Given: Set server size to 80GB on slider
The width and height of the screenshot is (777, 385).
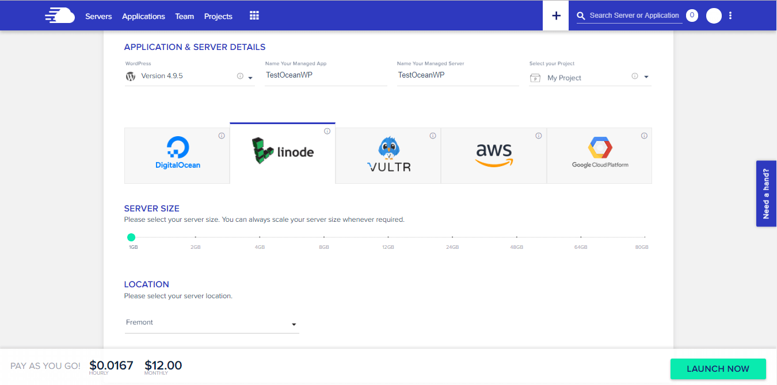Looking at the screenshot, I should click(645, 237).
